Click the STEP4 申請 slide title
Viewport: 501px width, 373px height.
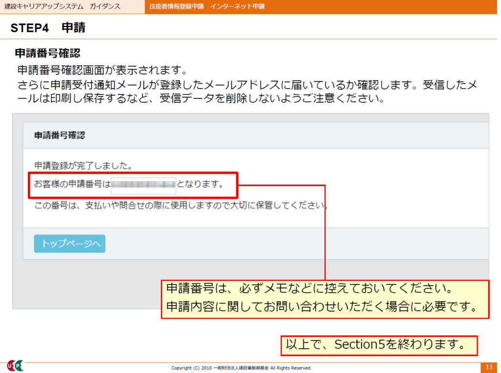click(48, 28)
